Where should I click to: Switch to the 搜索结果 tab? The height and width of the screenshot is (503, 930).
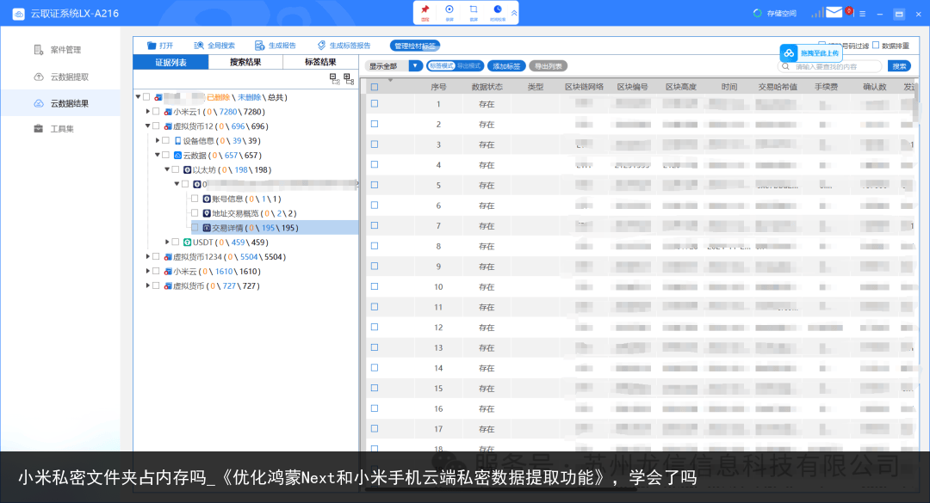[245, 62]
